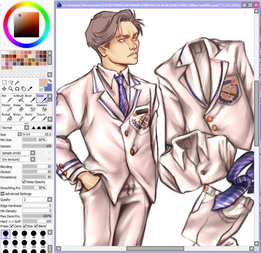Click the canvas horizontal scrollbar thumb
261x253 pixels.
tap(155, 248)
